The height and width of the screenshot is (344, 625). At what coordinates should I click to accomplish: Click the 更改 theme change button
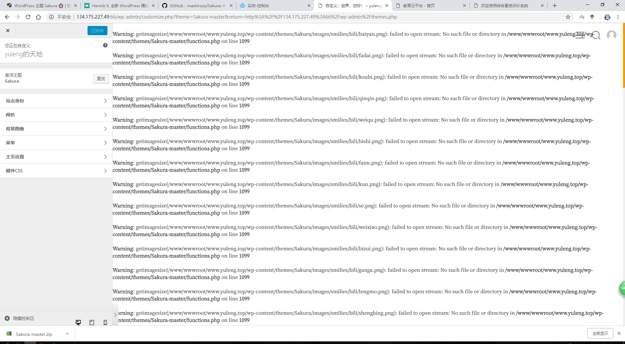click(101, 79)
